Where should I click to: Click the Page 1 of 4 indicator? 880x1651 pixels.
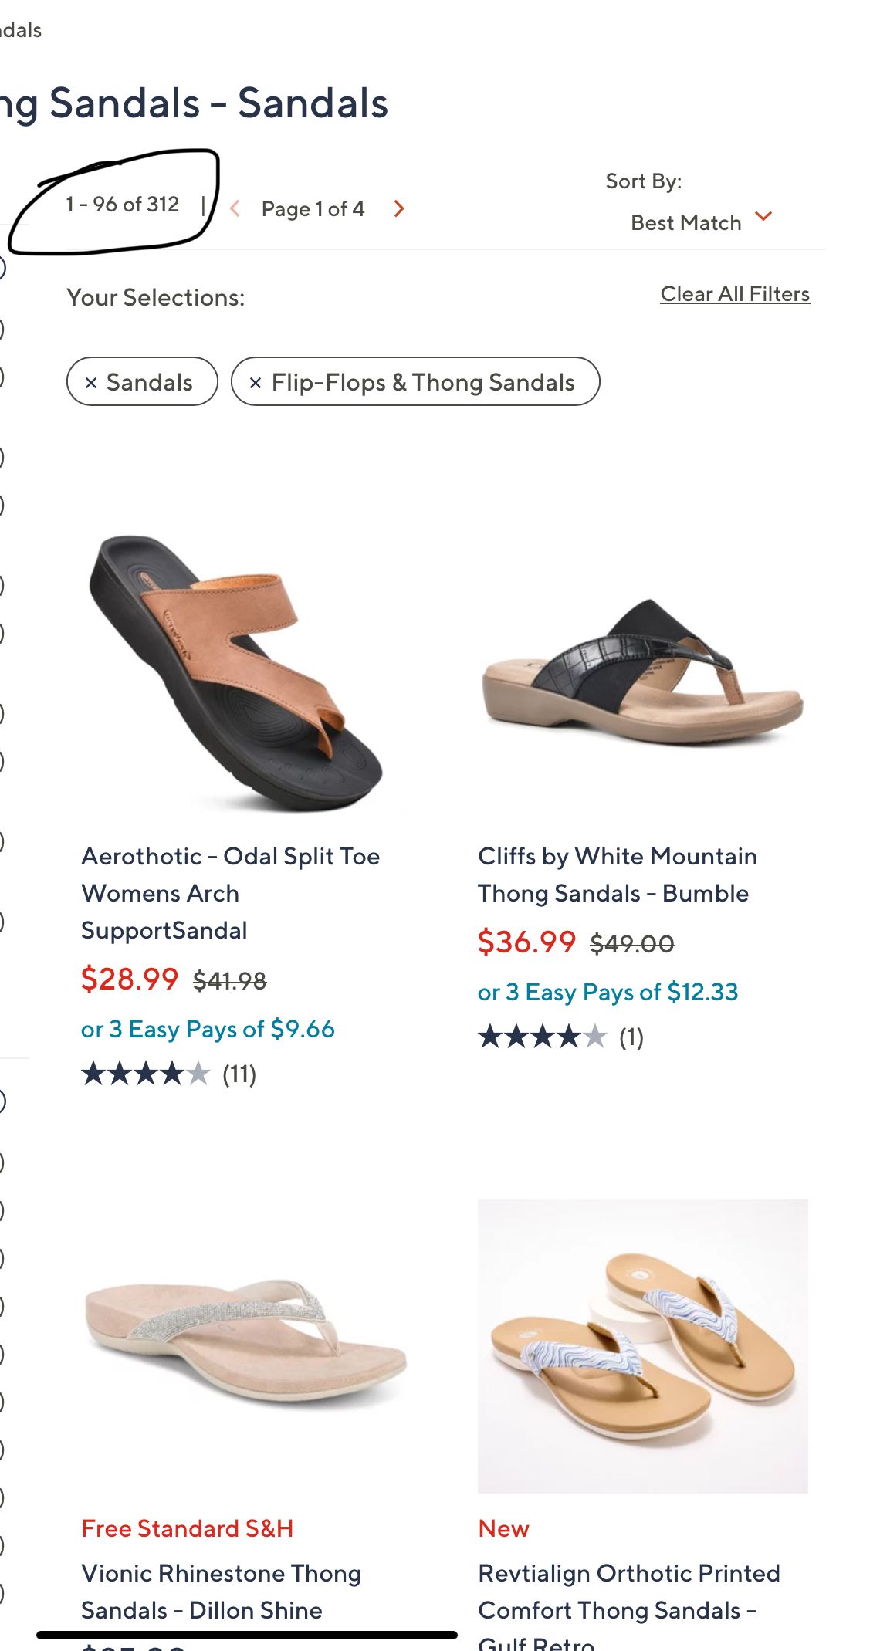[x=313, y=209]
